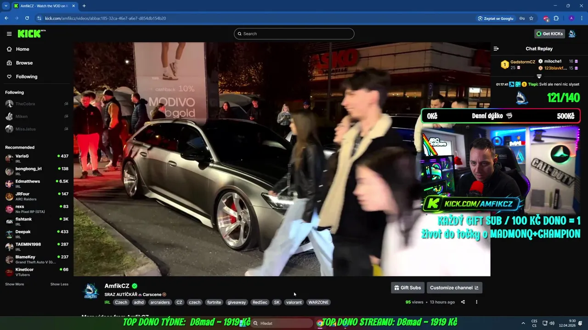Collapse the Chat Replay panel
The height and width of the screenshot is (330, 588).
[x=496, y=49]
